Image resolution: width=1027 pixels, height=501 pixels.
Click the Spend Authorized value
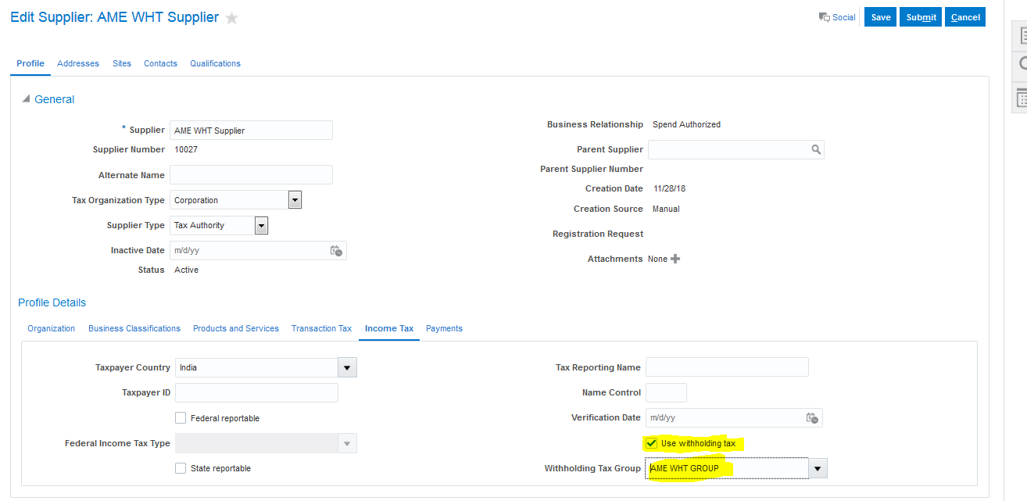point(686,124)
